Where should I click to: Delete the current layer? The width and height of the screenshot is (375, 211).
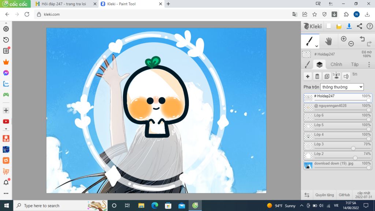pyautogui.click(x=317, y=76)
